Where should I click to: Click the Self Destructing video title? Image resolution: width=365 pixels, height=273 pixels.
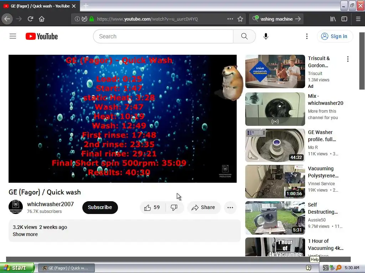(323, 208)
